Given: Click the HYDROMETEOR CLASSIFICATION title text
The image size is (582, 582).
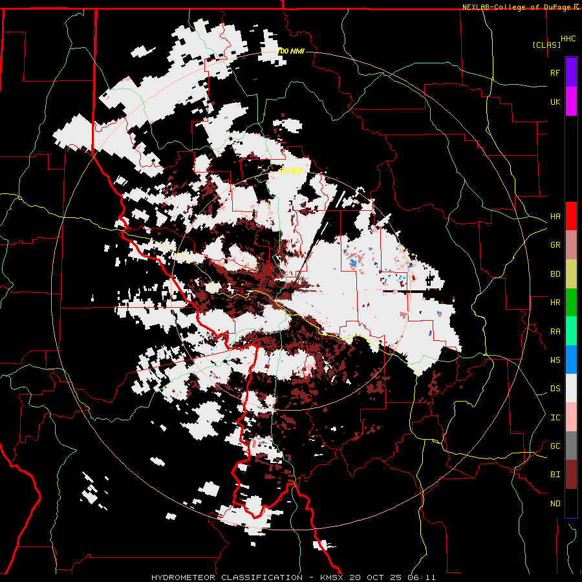Looking at the screenshot, I should pos(227,577).
